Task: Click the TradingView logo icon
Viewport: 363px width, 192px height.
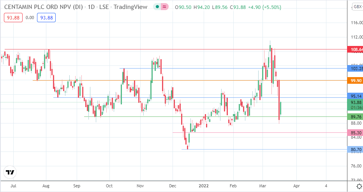Action: [x=10, y=172]
